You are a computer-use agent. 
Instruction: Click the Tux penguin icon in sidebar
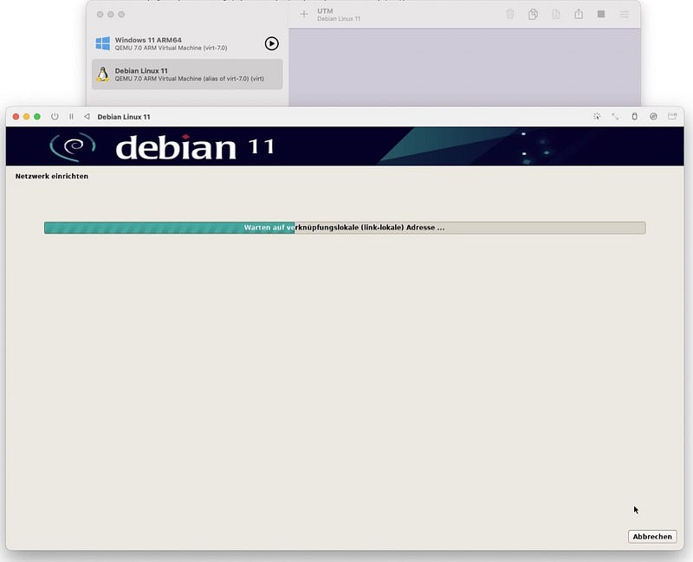[x=102, y=74]
